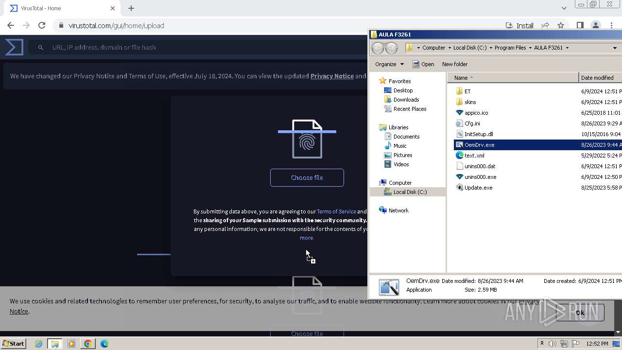Image resolution: width=622 pixels, height=350 pixels.
Task: Click the taskbar clock showing 12:52 PM
Action: click(x=597, y=344)
